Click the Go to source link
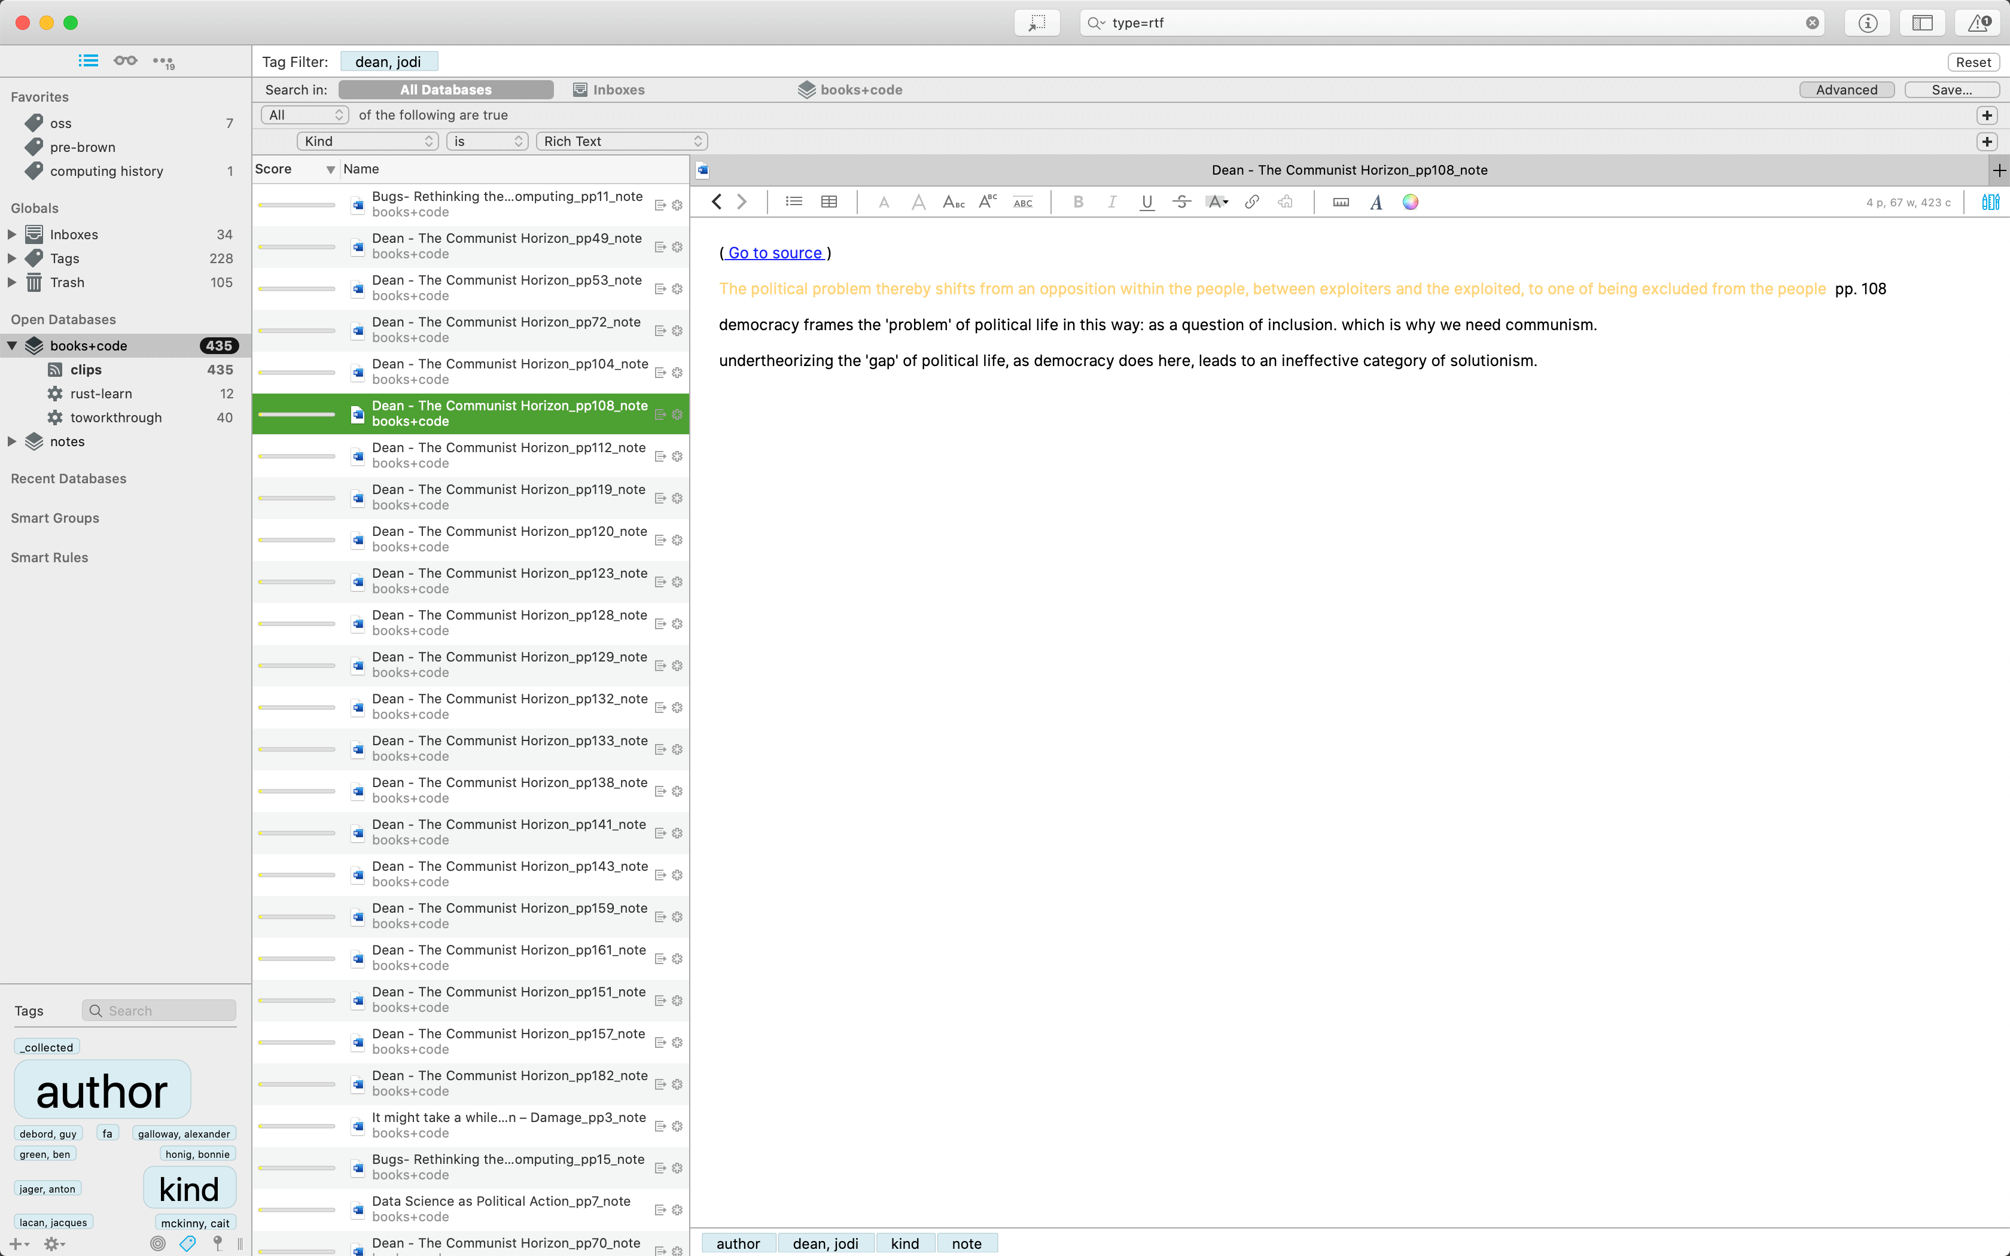Image resolution: width=2010 pixels, height=1256 pixels. (x=775, y=252)
